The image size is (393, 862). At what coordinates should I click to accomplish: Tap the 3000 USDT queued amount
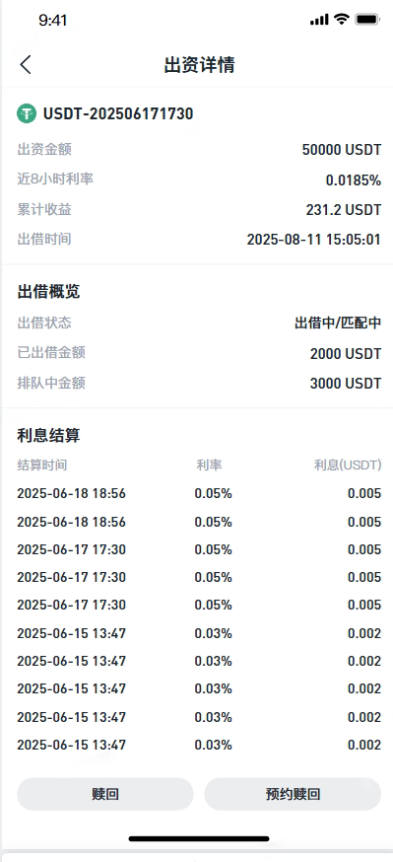(346, 384)
